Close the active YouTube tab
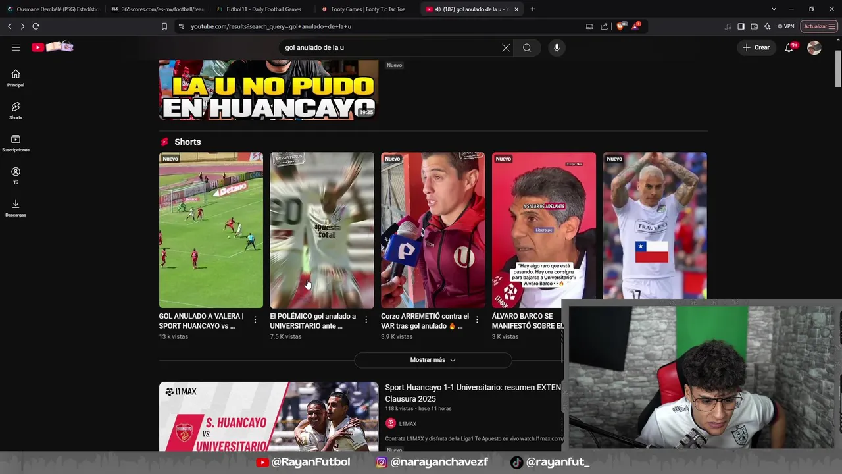The height and width of the screenshot is (474, 842). pos(516,9)
